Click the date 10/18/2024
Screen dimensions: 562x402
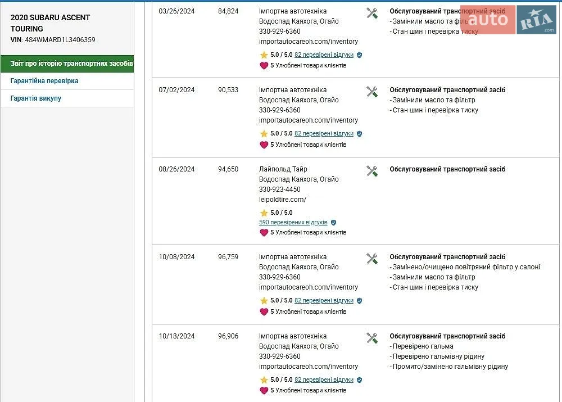point(176,336)
